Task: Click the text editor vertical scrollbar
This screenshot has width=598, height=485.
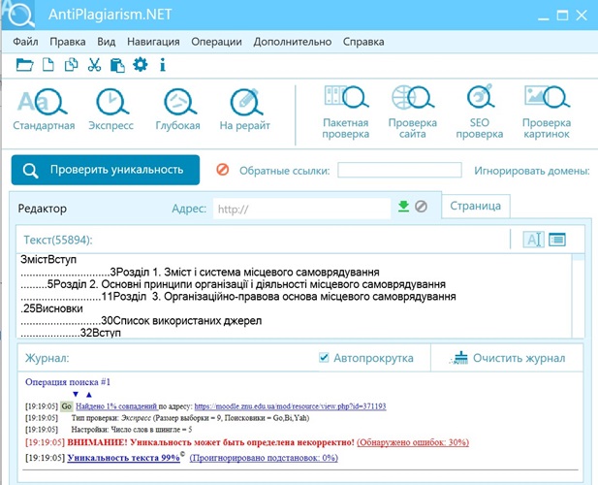Action: pyautogui.click(x=579, y=296)
